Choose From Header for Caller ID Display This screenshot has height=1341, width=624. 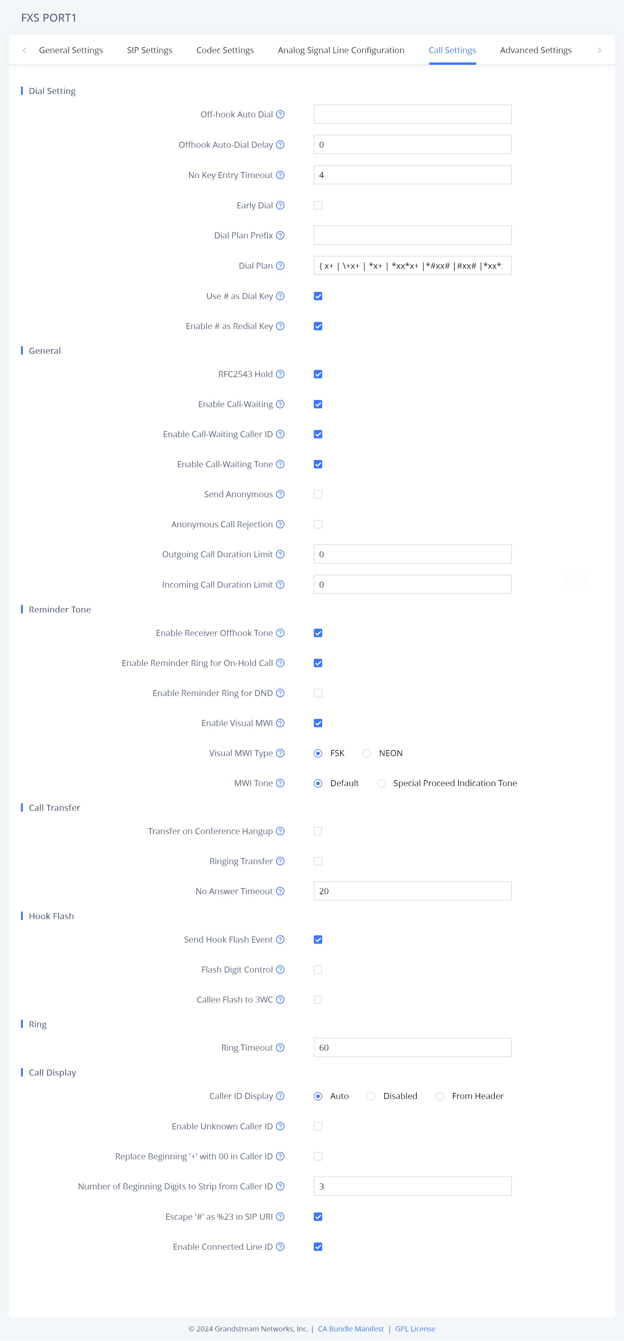tap(440, 1096)
